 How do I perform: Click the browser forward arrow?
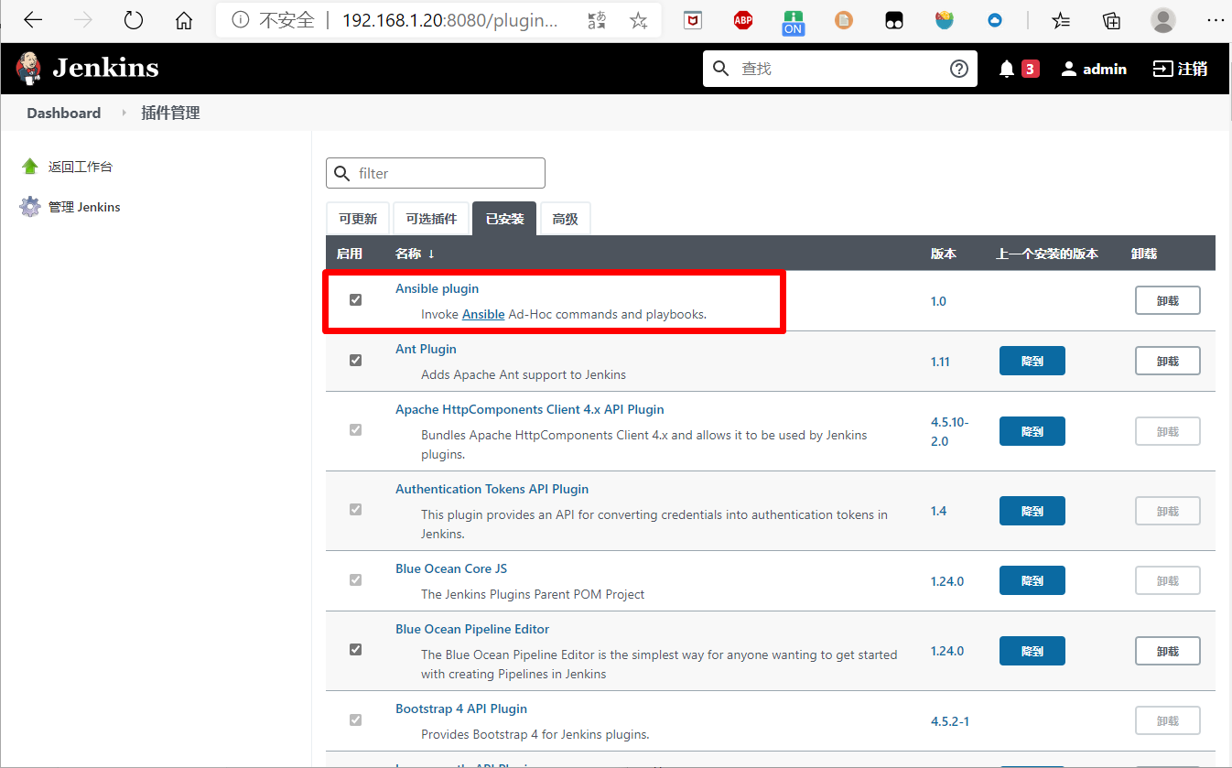[x=83, y=20]
